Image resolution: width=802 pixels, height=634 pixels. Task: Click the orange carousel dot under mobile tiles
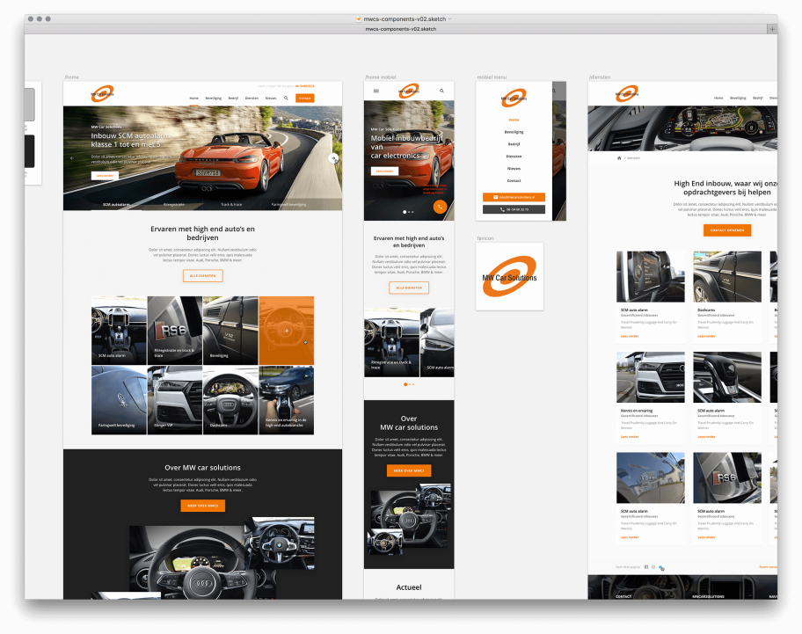(x=405, y=384)
